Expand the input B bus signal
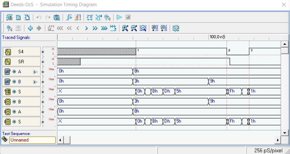 pos(14,82)
